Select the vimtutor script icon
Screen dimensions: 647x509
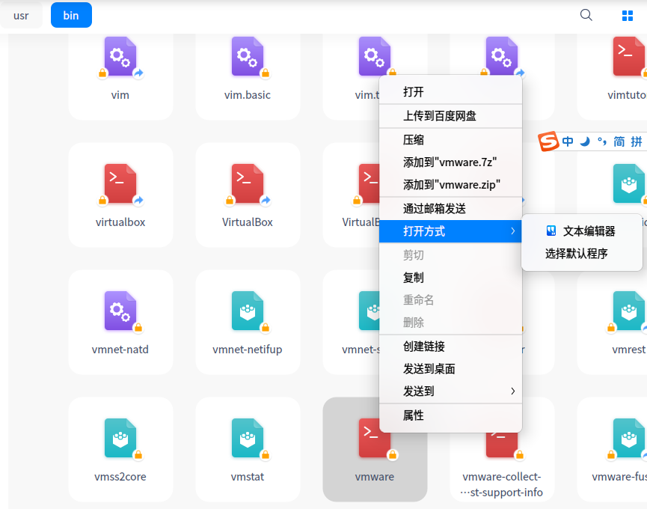point(629,57)
